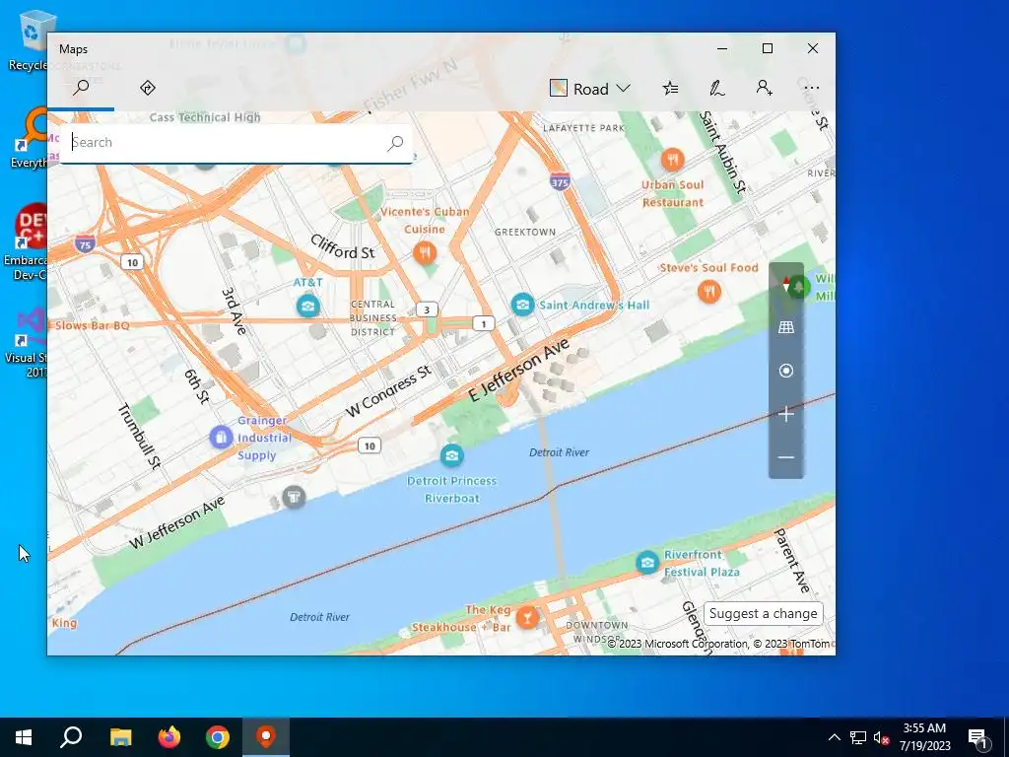Click the muted volume tray icon
1009x757 pixels.
pyautogui.click(x=881, y=737)
